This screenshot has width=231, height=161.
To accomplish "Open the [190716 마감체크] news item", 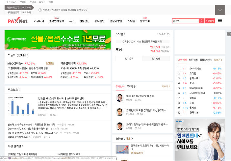I will (28, 129).
